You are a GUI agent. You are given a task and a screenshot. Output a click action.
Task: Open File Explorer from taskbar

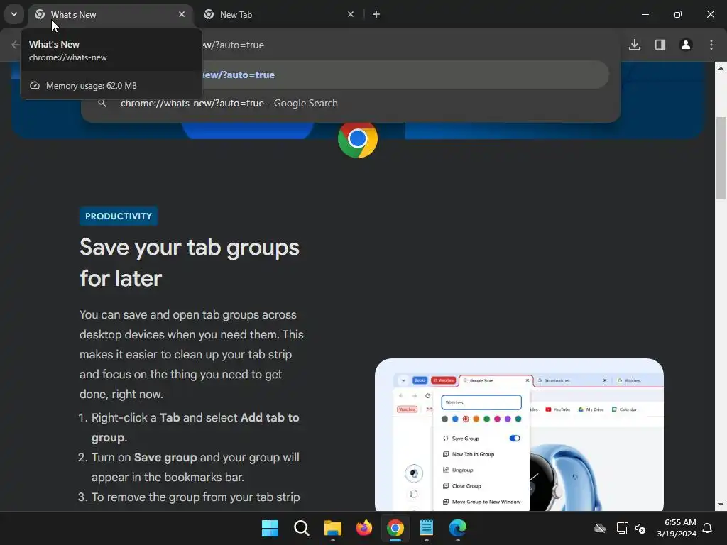coord(332,528)
